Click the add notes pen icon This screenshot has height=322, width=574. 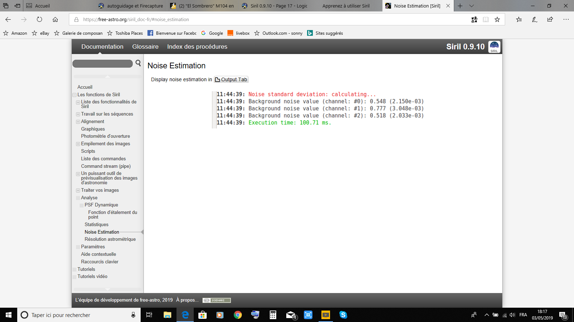click(535, 20)
